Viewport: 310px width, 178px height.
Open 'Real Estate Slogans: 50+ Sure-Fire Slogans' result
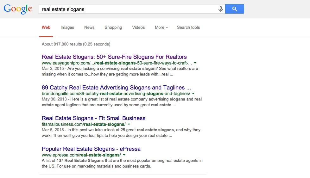click(114, 57)
